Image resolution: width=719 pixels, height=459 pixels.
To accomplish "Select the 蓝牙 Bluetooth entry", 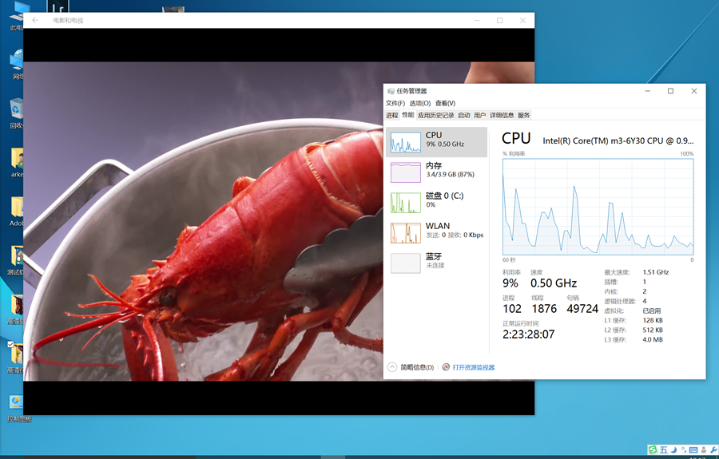I will click(406, 263).
